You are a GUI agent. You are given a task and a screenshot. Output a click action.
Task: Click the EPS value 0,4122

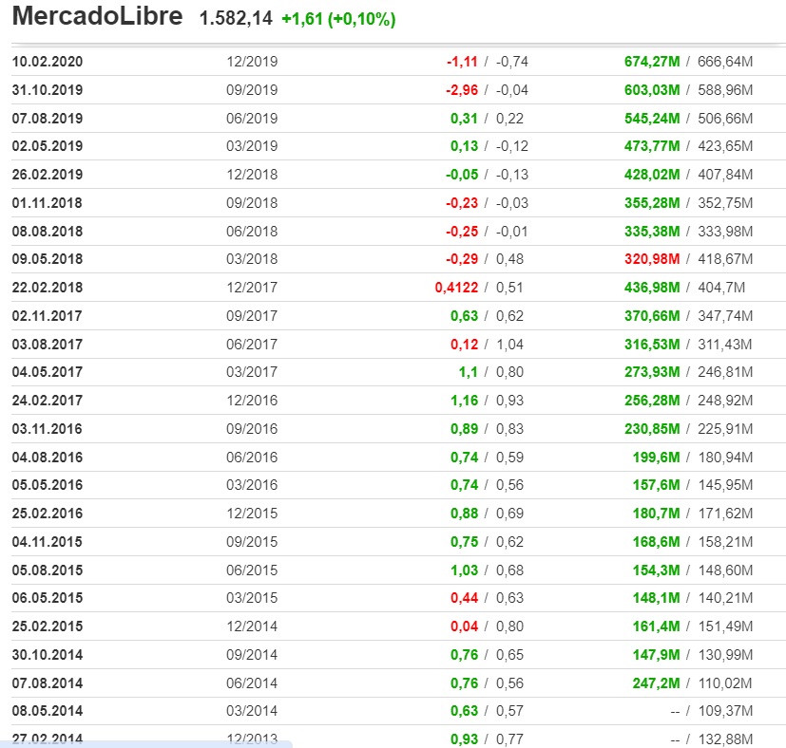point(456,288)
